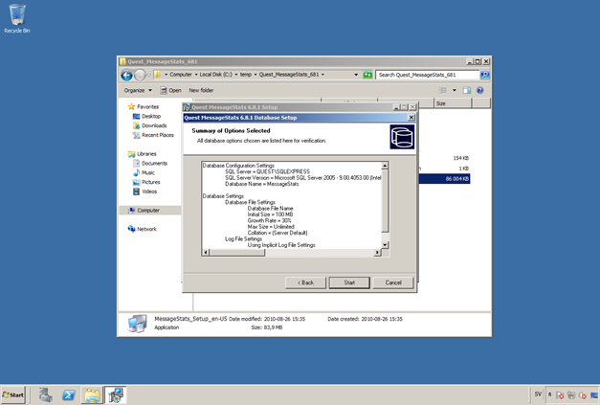Image resolution: width=600 pixels, height=405 pixels.
Task: Select temp in the address breadcrumb
Action: [246, 75]
